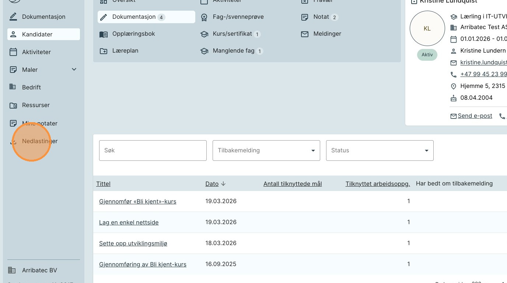
Task: Open the Kurs/sertifikat tab
Action: pyautogui.click(x=232, y=34)
